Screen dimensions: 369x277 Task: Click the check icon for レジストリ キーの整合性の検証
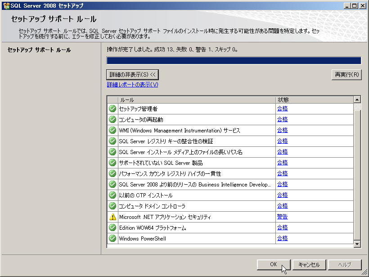click(x=112, y=141)
